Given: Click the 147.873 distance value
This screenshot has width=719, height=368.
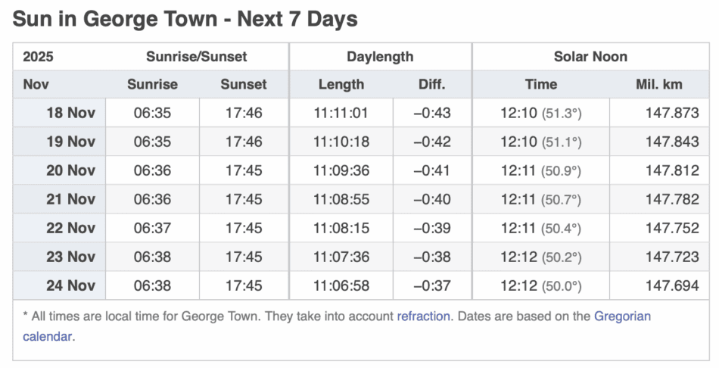Looking at the screenshot, I should 672,114.
